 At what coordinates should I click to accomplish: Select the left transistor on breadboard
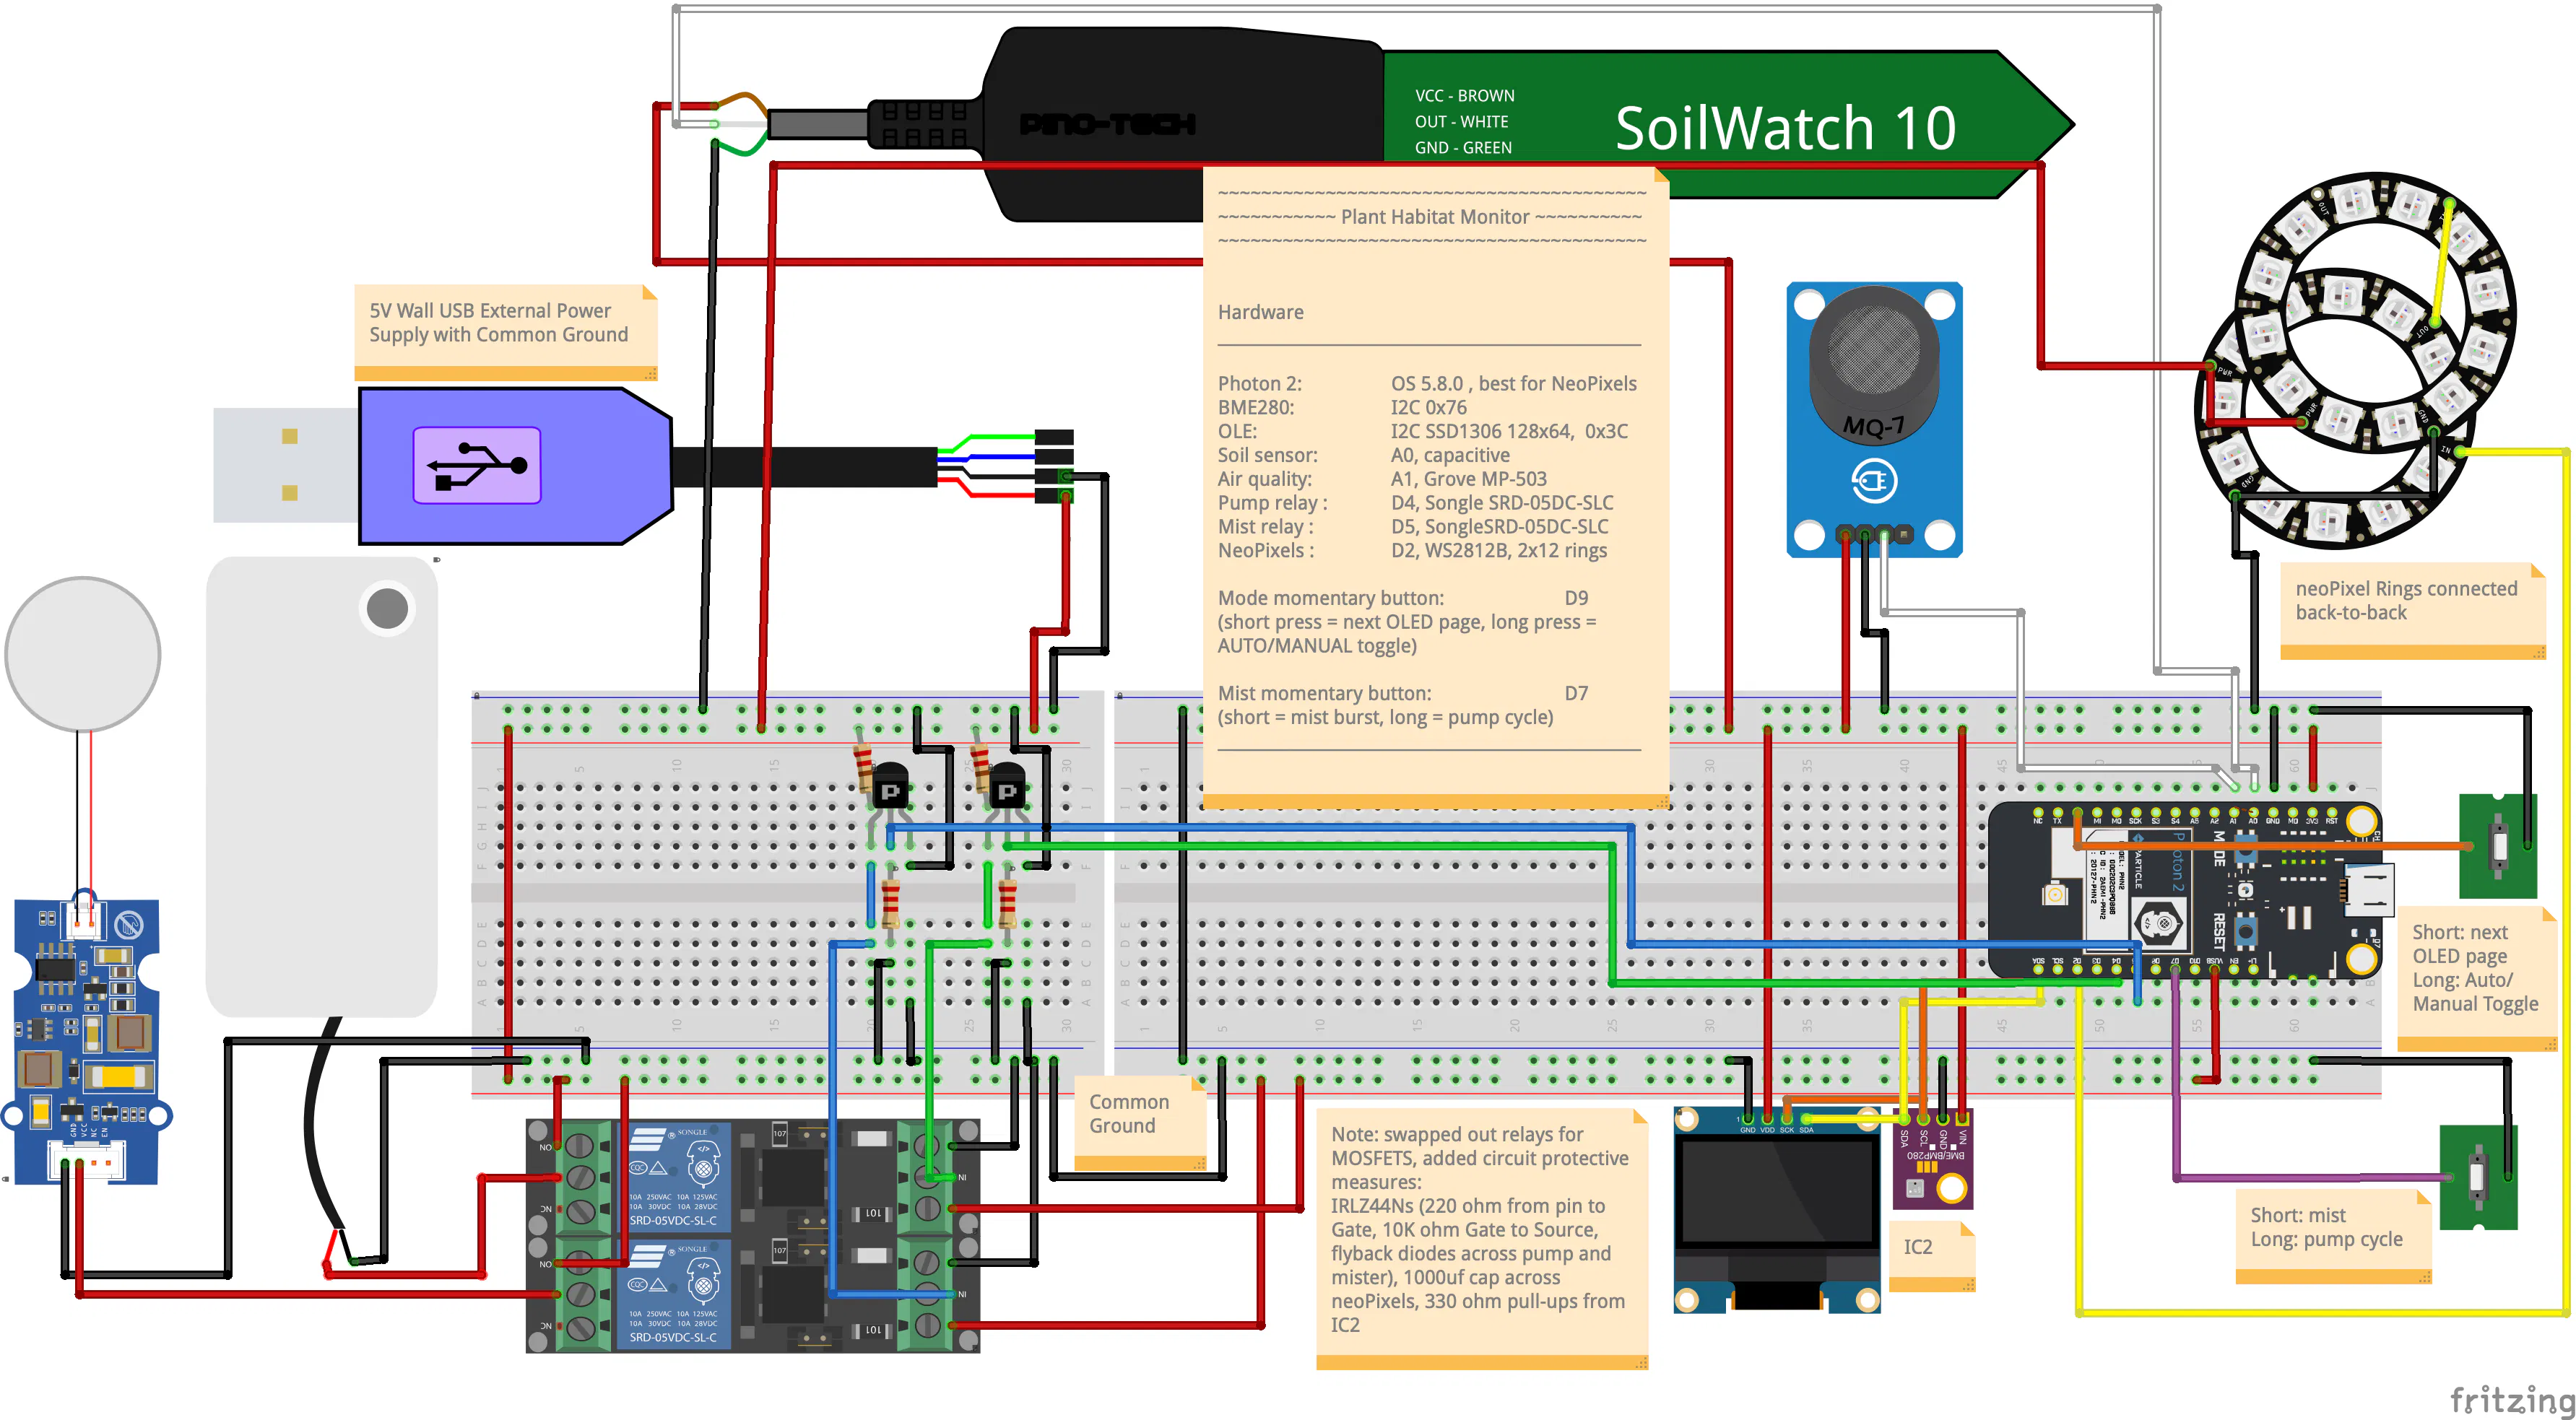click(890, 788)
